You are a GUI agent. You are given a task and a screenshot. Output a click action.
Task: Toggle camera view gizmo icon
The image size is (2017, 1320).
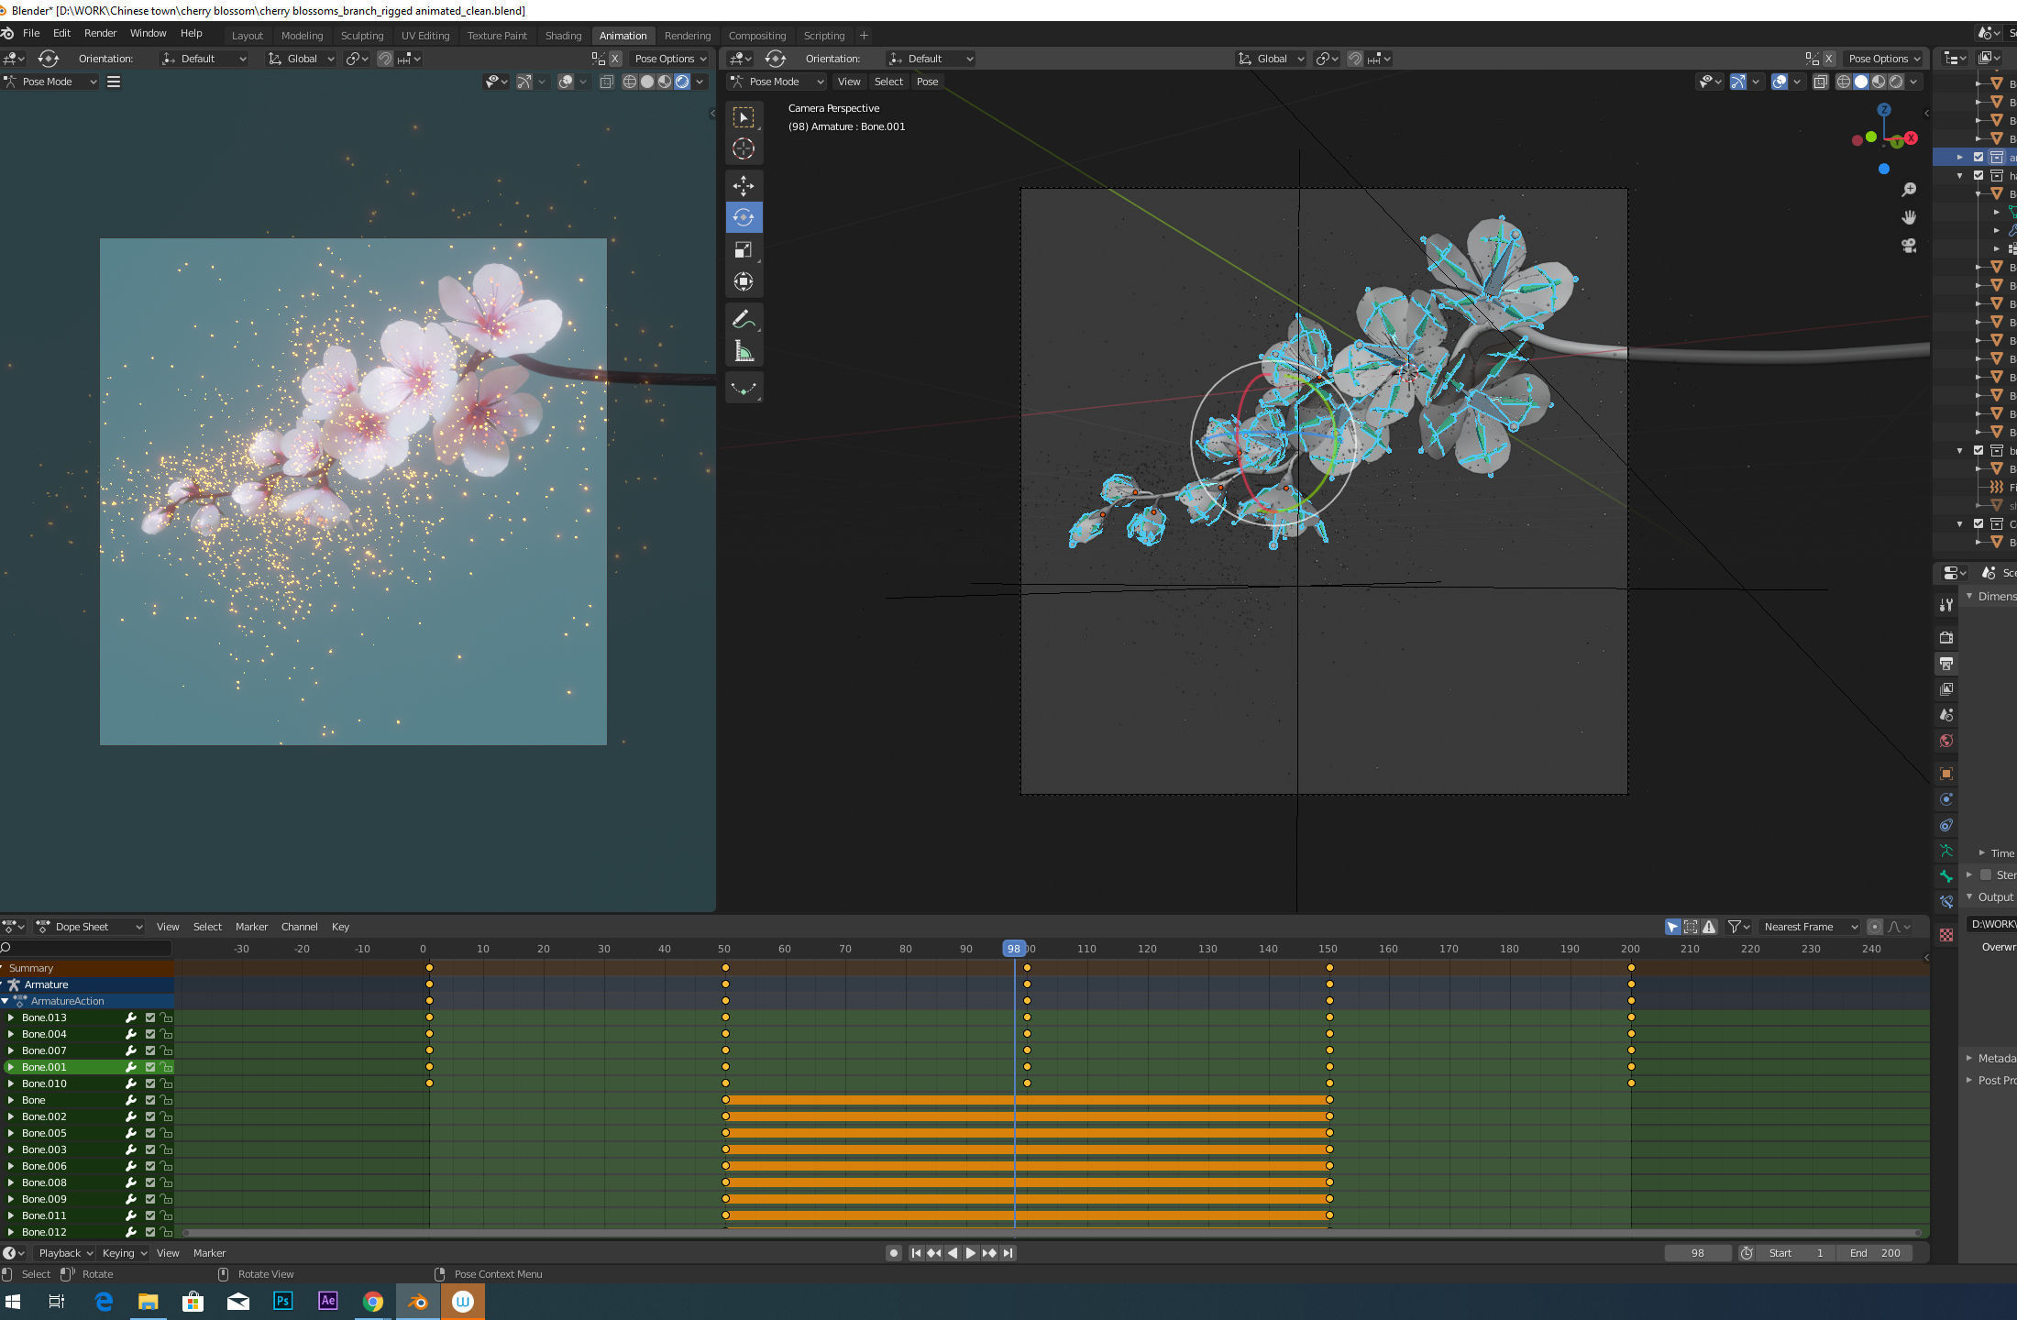pos(1909,246)
